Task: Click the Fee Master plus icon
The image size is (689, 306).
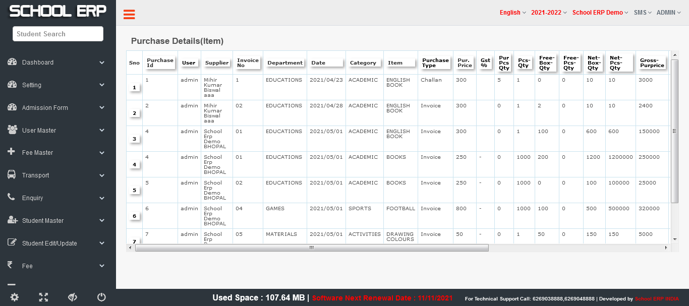Action: (12, 152)
